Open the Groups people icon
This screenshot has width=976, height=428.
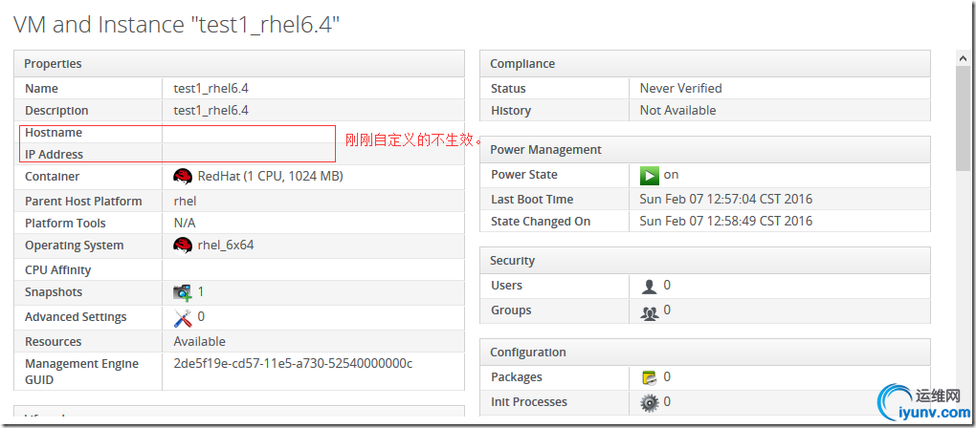click(650, 310)
